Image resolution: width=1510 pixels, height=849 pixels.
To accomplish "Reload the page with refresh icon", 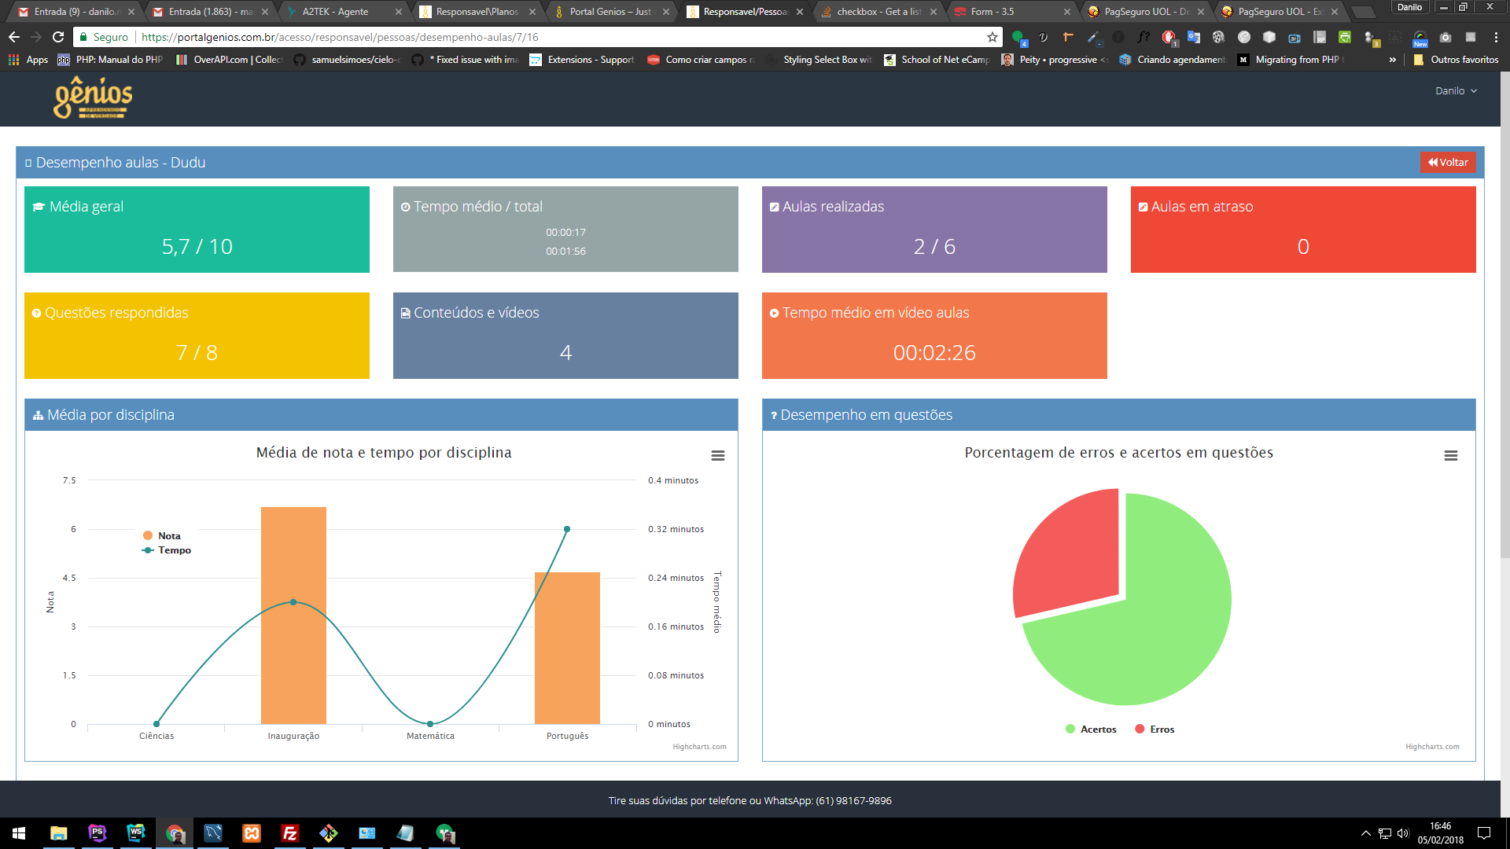I will 58,37.
